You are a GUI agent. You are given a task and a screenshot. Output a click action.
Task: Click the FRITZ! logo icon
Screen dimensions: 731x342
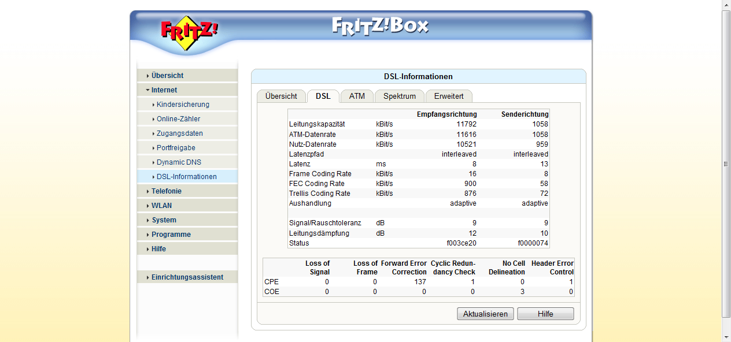[x=189, y=32]
